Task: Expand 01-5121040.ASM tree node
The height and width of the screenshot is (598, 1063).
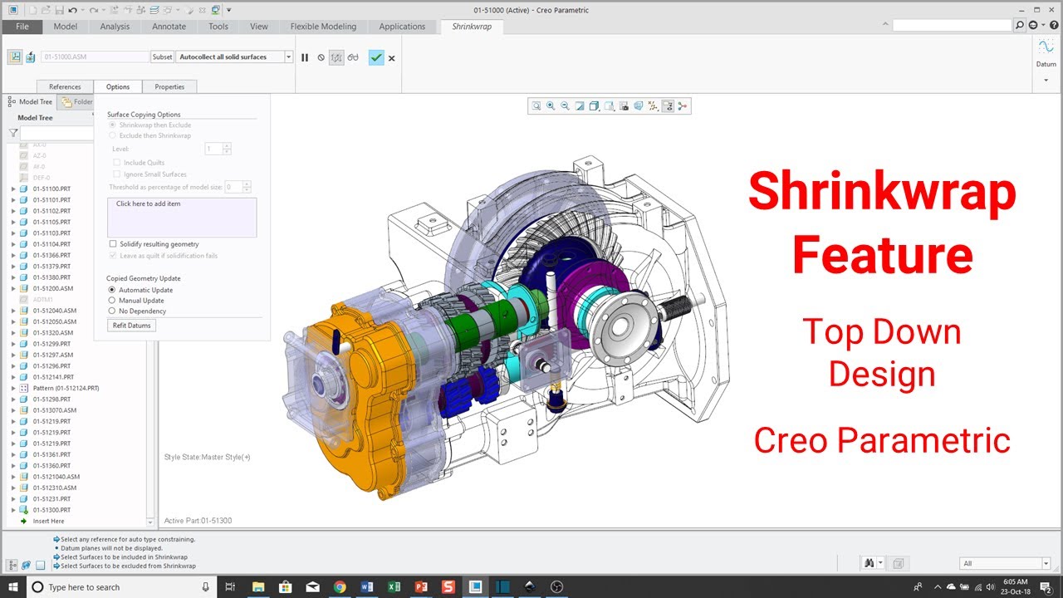Action: point(13,477)
